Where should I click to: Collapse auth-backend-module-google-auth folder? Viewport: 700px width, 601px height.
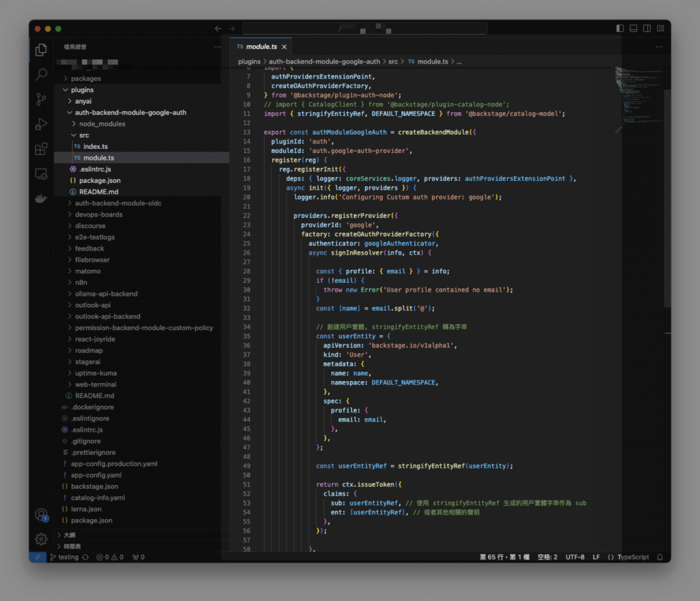pos(142,113)
